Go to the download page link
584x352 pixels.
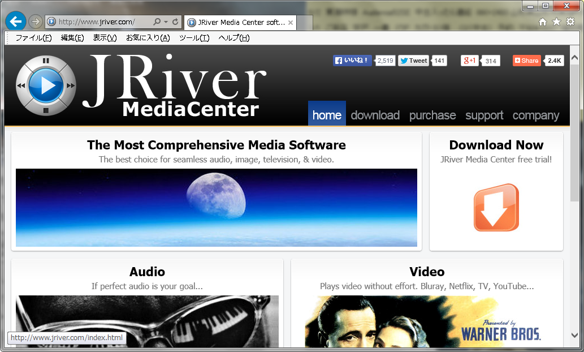click(x=375, y=115)
